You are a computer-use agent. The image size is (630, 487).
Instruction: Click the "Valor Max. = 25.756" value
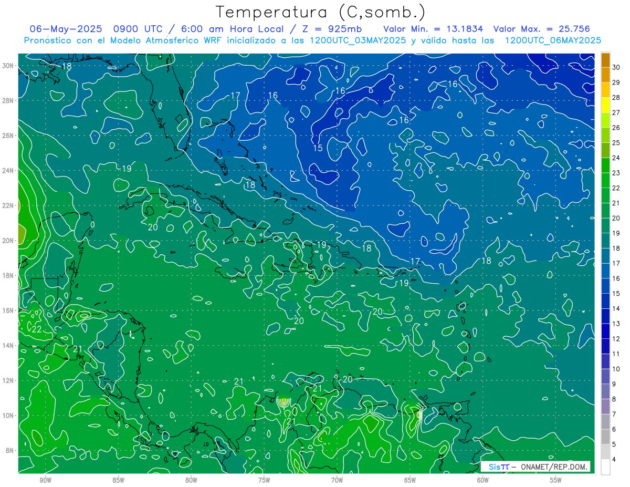[542, 29]
